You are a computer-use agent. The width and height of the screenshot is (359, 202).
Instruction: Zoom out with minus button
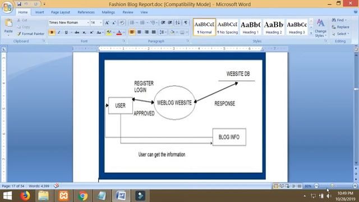(316, 186)
